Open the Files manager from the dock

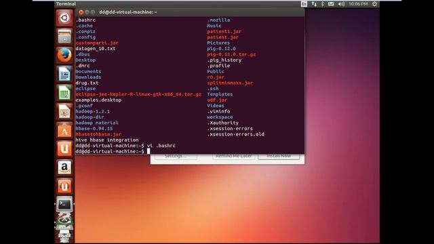64,37
